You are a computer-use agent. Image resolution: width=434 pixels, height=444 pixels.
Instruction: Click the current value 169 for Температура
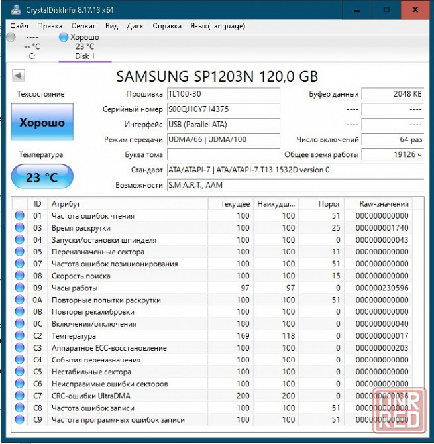(x=243, y=336)
